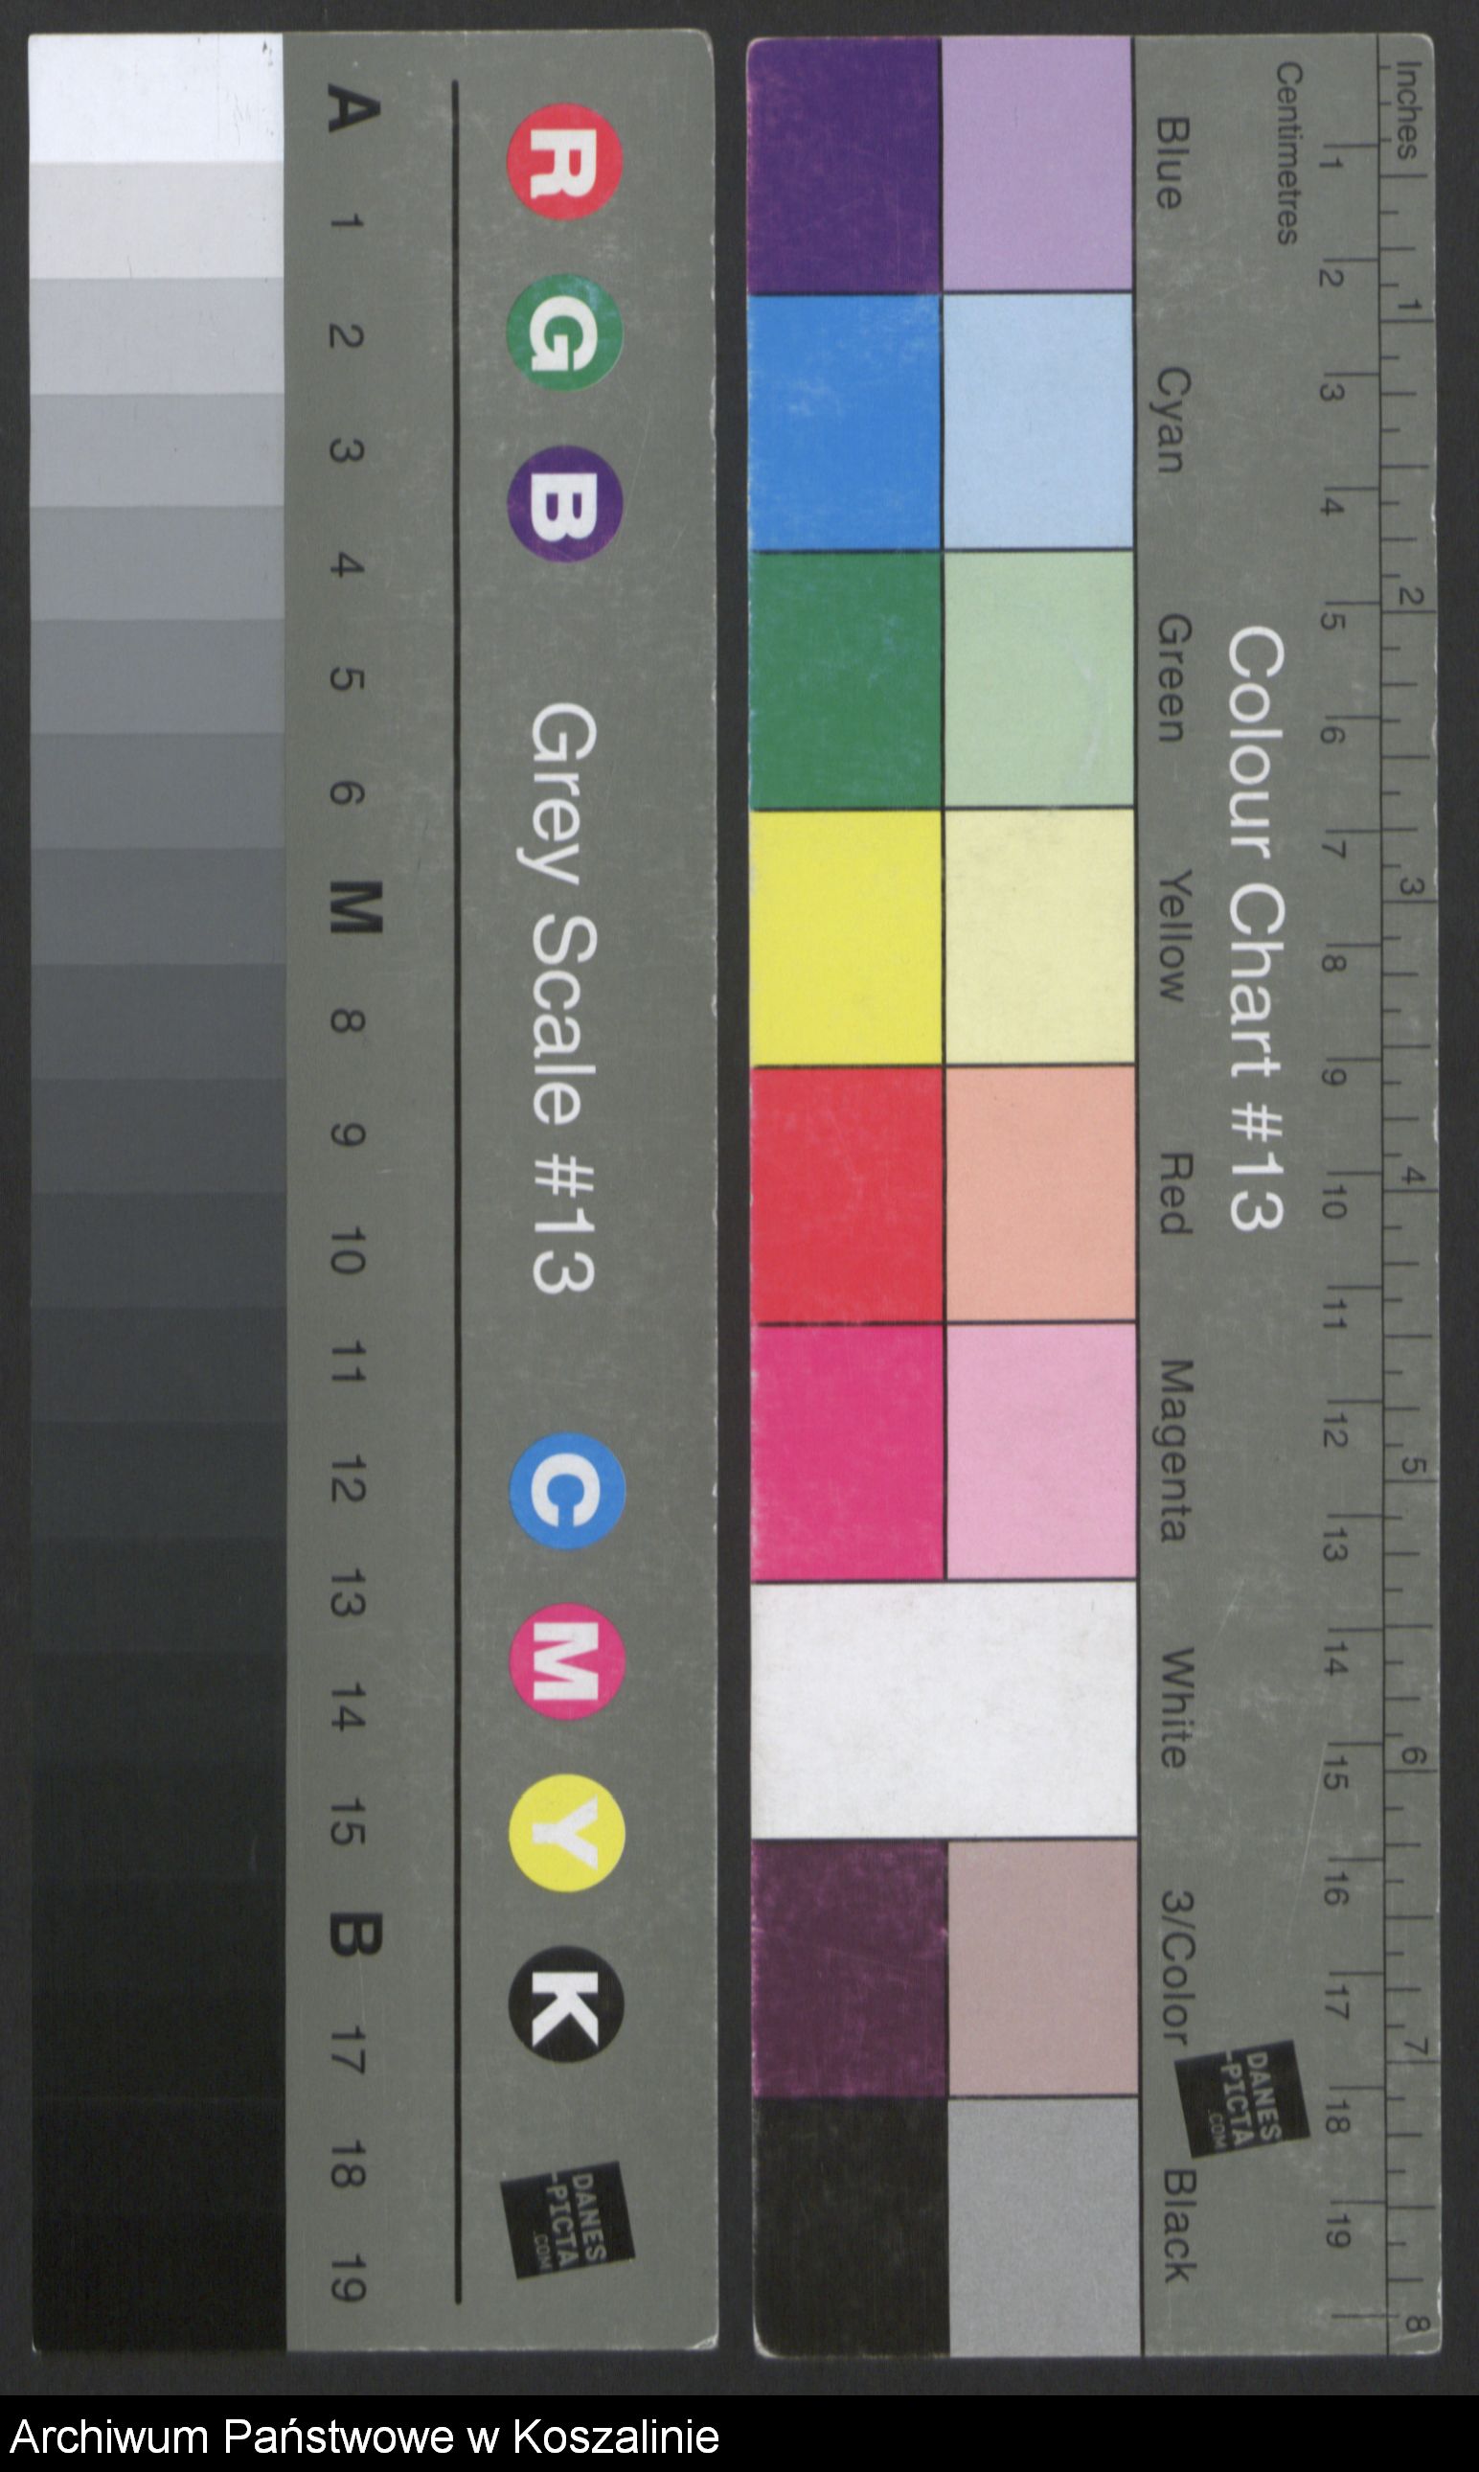
Task: Click the Danes-Picta logo on the colour chart
Action: (1240, 2094)
